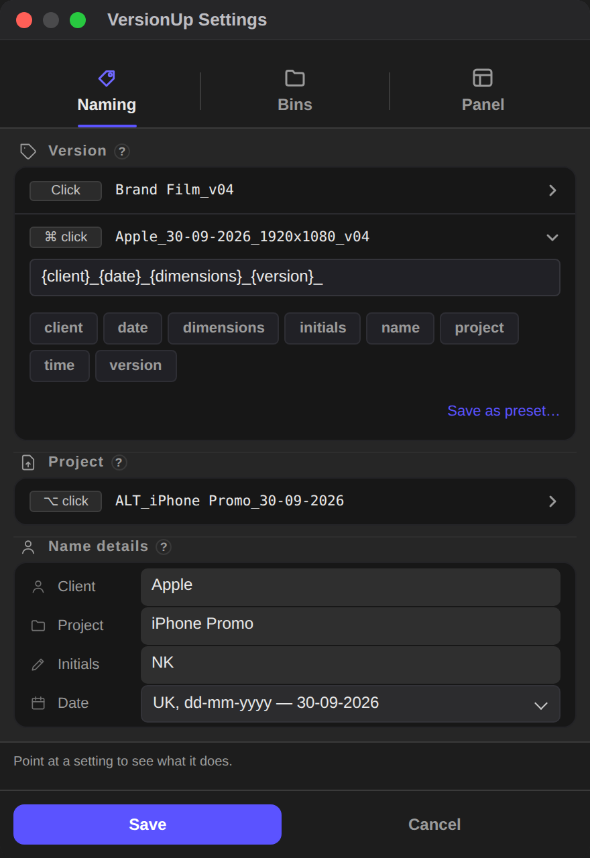
Task: Click Save as preset link
Action: pos(504,411)
